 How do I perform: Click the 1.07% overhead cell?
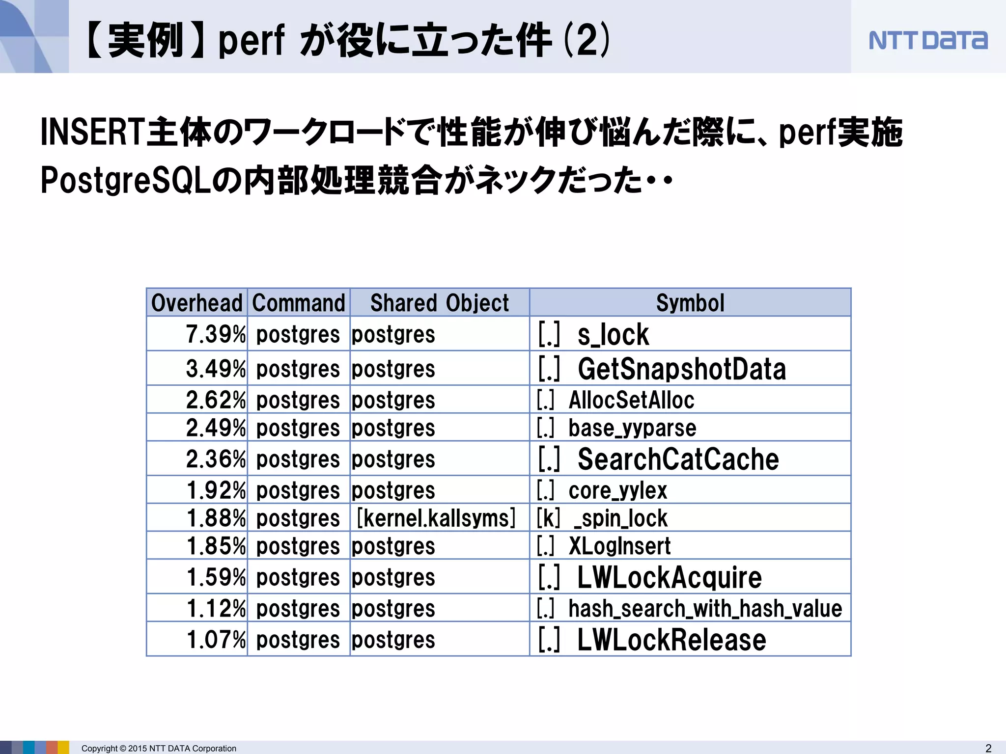pyautogui.click(x=197, y=639)
